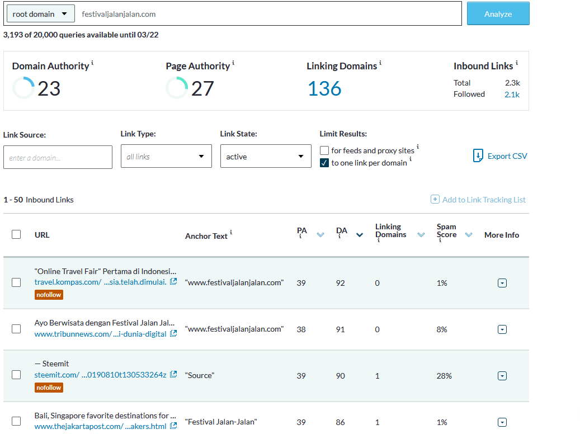This screenshot has height=434, width=580.
Task: Select the travel.kompas.com row checkbox
Action: 16,282
